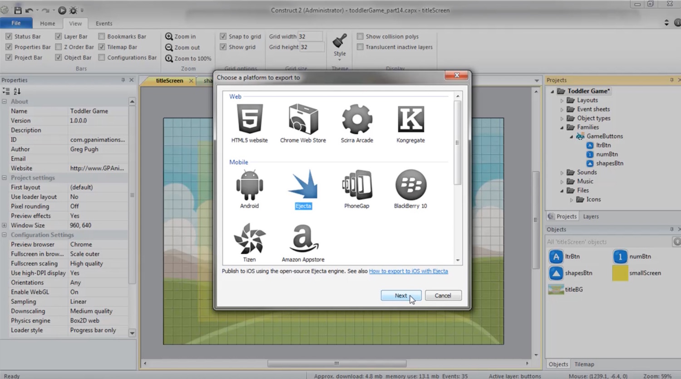Screen dimensions: 681x379
Task: Click the Zoom in magnifier
Action: [169, 36]
